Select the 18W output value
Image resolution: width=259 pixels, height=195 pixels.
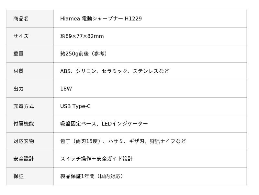pyautogui.click(x=66, y=89)
